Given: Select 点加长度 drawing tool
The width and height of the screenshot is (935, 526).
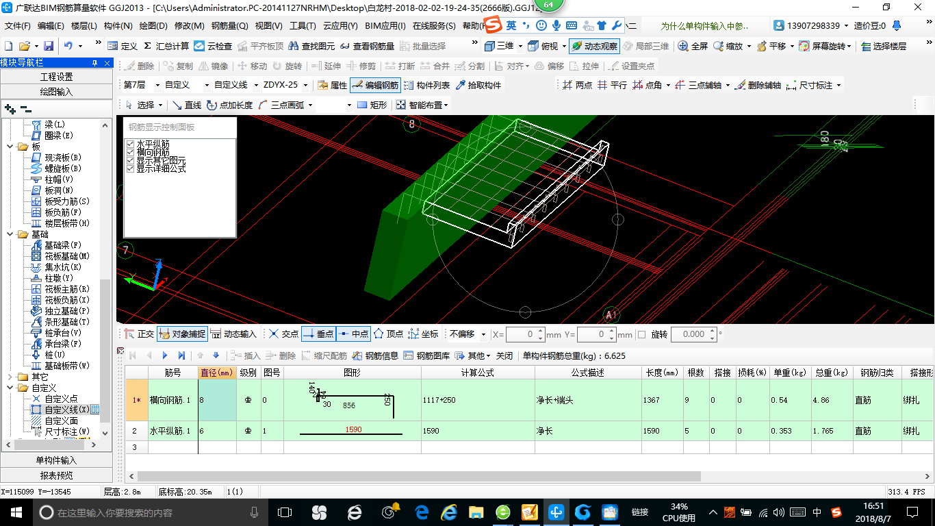Looking at the screenshot, I should pyautogui.click(x=229, y=105).
